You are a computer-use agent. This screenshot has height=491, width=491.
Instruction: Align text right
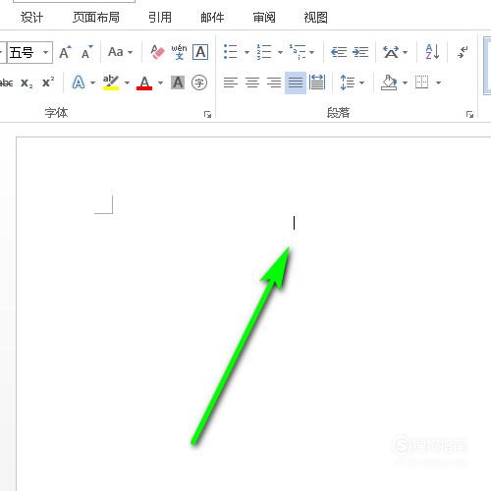tap(274, 82)
